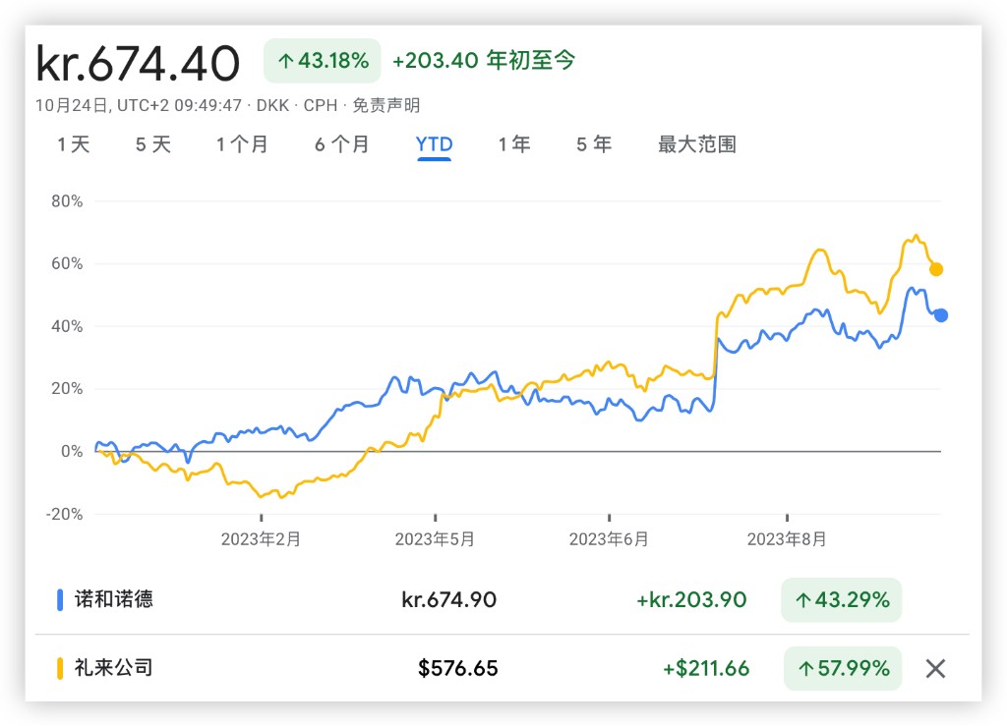Remove 礼来公司 comparison with X icon
Screen dimensions: 1007x726
pyautogui.click(x=935, y=669)
